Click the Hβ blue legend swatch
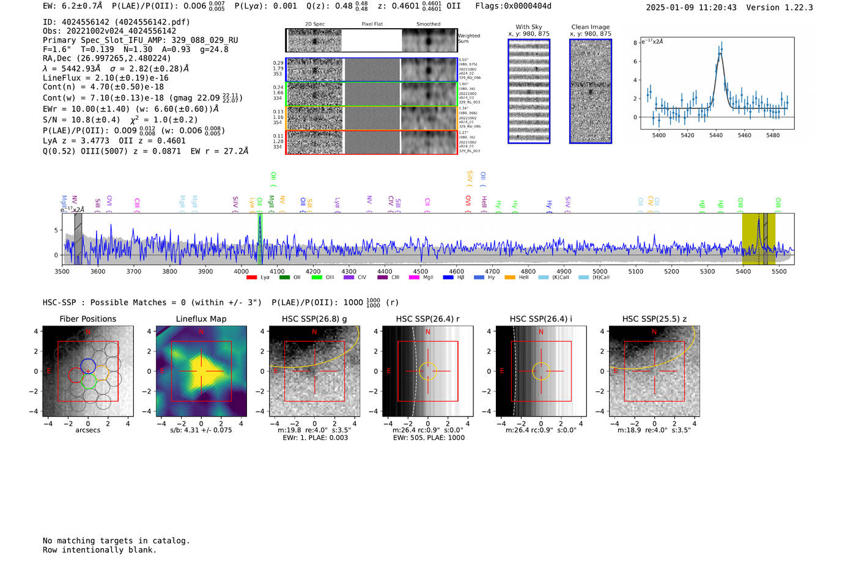856x583 pixels. pos(449,278)
